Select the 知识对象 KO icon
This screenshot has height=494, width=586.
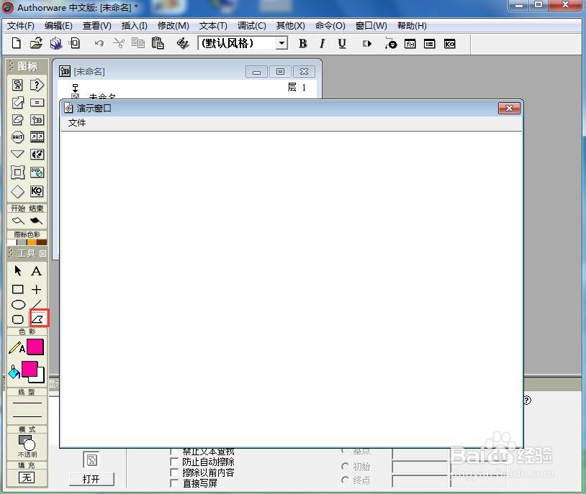37,191
